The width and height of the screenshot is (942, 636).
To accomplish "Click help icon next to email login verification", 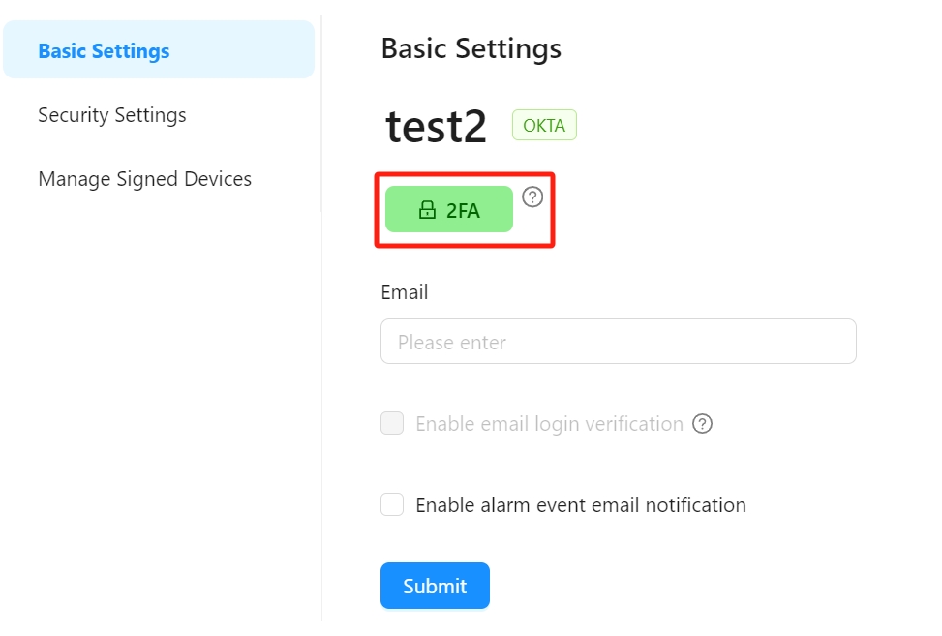I will tap(703, 424).
